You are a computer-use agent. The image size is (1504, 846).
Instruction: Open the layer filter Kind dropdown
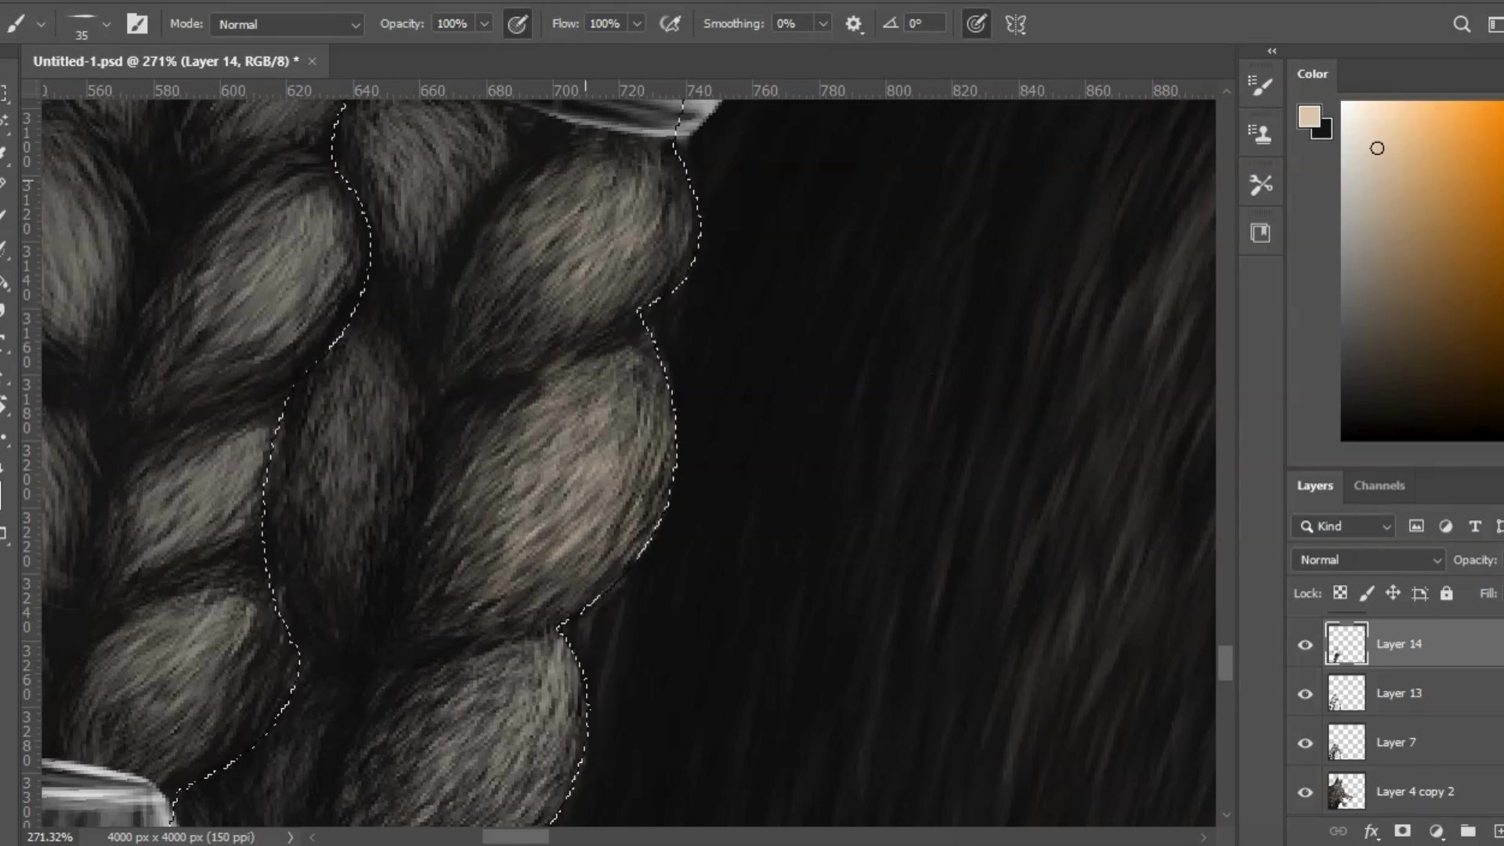click(x=1343, y=526)
